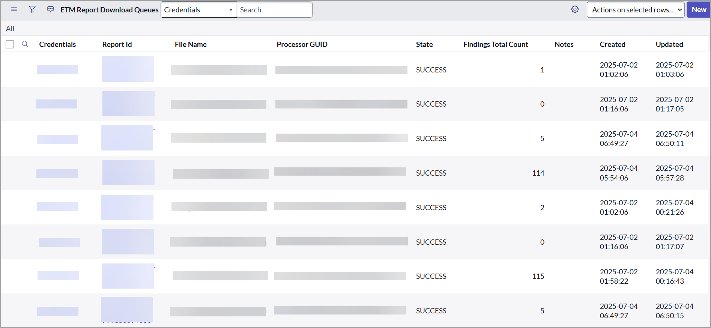
Task: Toggle the select-all rows checkbox
Action: pos(10,44)
